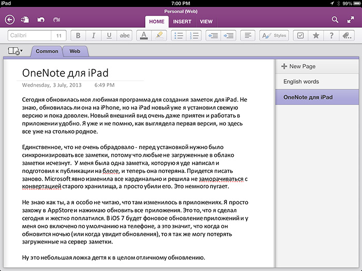Image resolution: width=362 pixels, height=271 pixels.
Task: Open the paragraph alignment button
Action: (x=248, y=36)
